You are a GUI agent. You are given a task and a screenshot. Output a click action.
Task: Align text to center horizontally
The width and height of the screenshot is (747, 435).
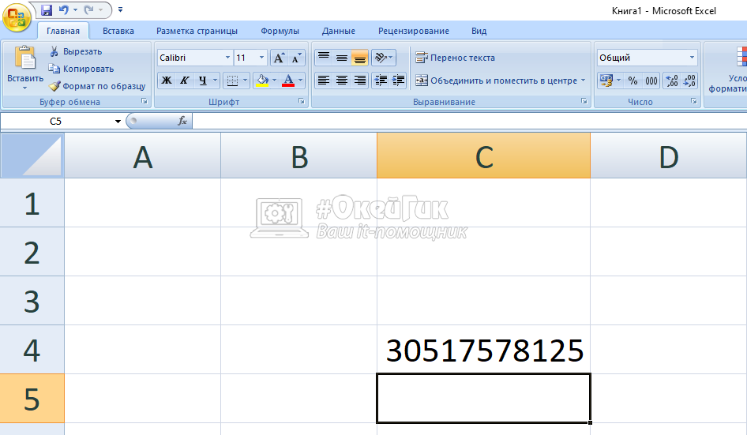pos(342,81)
